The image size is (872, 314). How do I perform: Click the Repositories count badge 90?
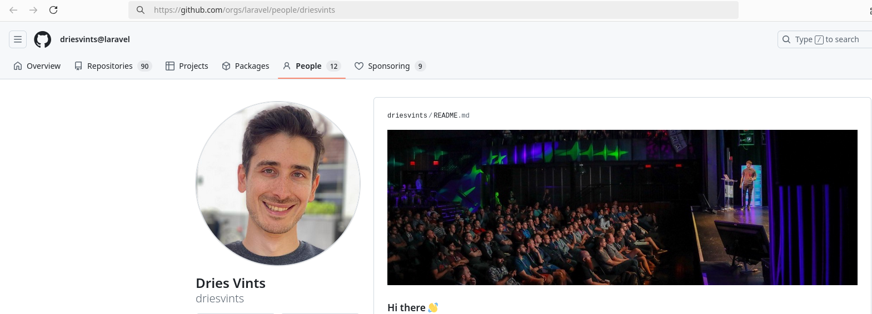144,66
